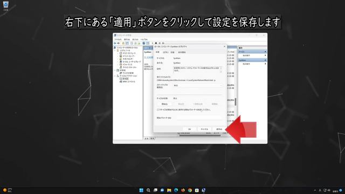Open File Explorer from the taskbar
This screenshot has width=345, height=194.
coord(169,190)
